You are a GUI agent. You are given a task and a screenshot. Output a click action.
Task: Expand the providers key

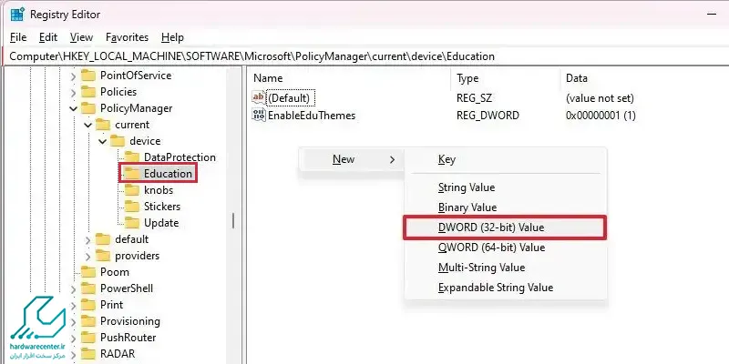coord(87,256)
